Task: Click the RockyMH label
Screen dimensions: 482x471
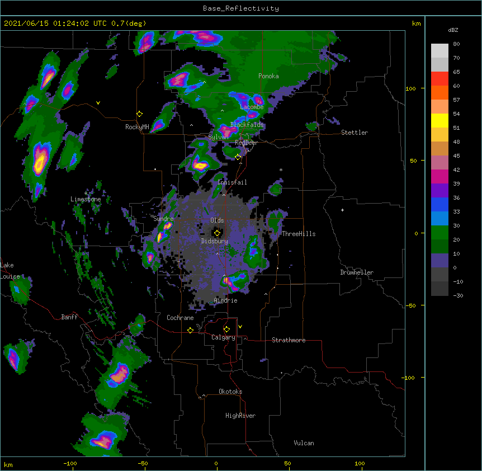Action: pyautogui.click(x=137, y=127)
